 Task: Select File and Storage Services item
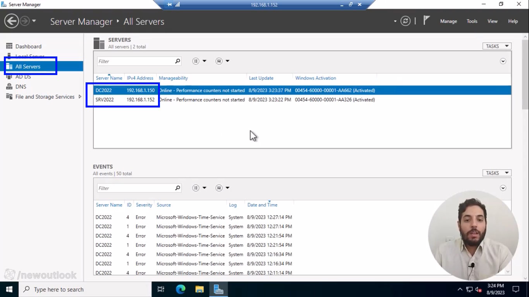point(45,97)
